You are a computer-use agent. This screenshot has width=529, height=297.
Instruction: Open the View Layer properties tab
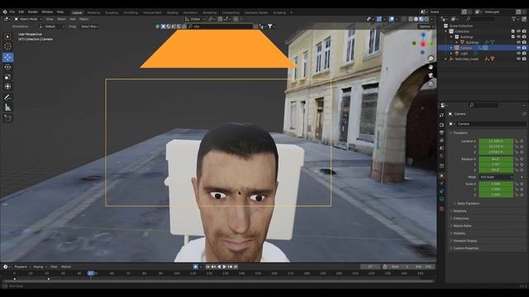(441, 140)
